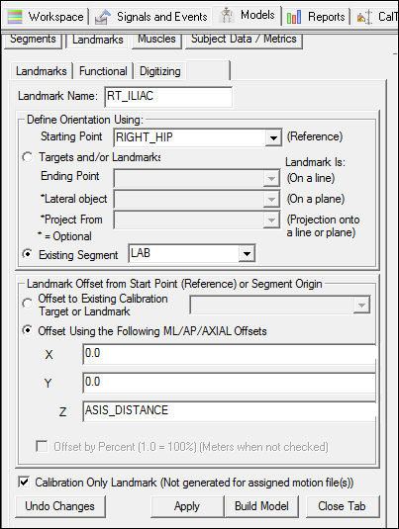The image size is (399, 529).
Task: Click the Models skeleton icon
Action: [x=227, y=16]
